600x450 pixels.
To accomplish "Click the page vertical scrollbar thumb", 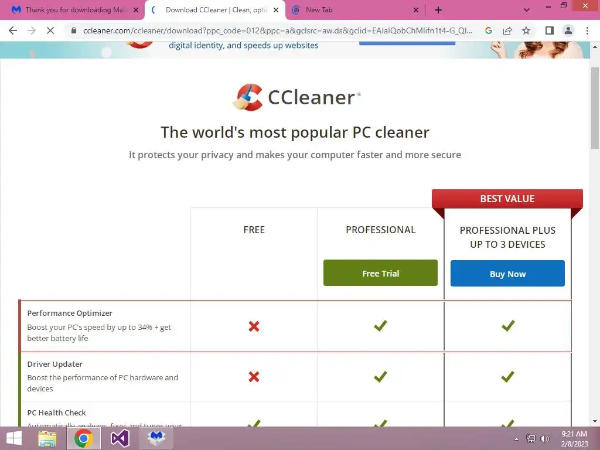I will click(595, 108).
